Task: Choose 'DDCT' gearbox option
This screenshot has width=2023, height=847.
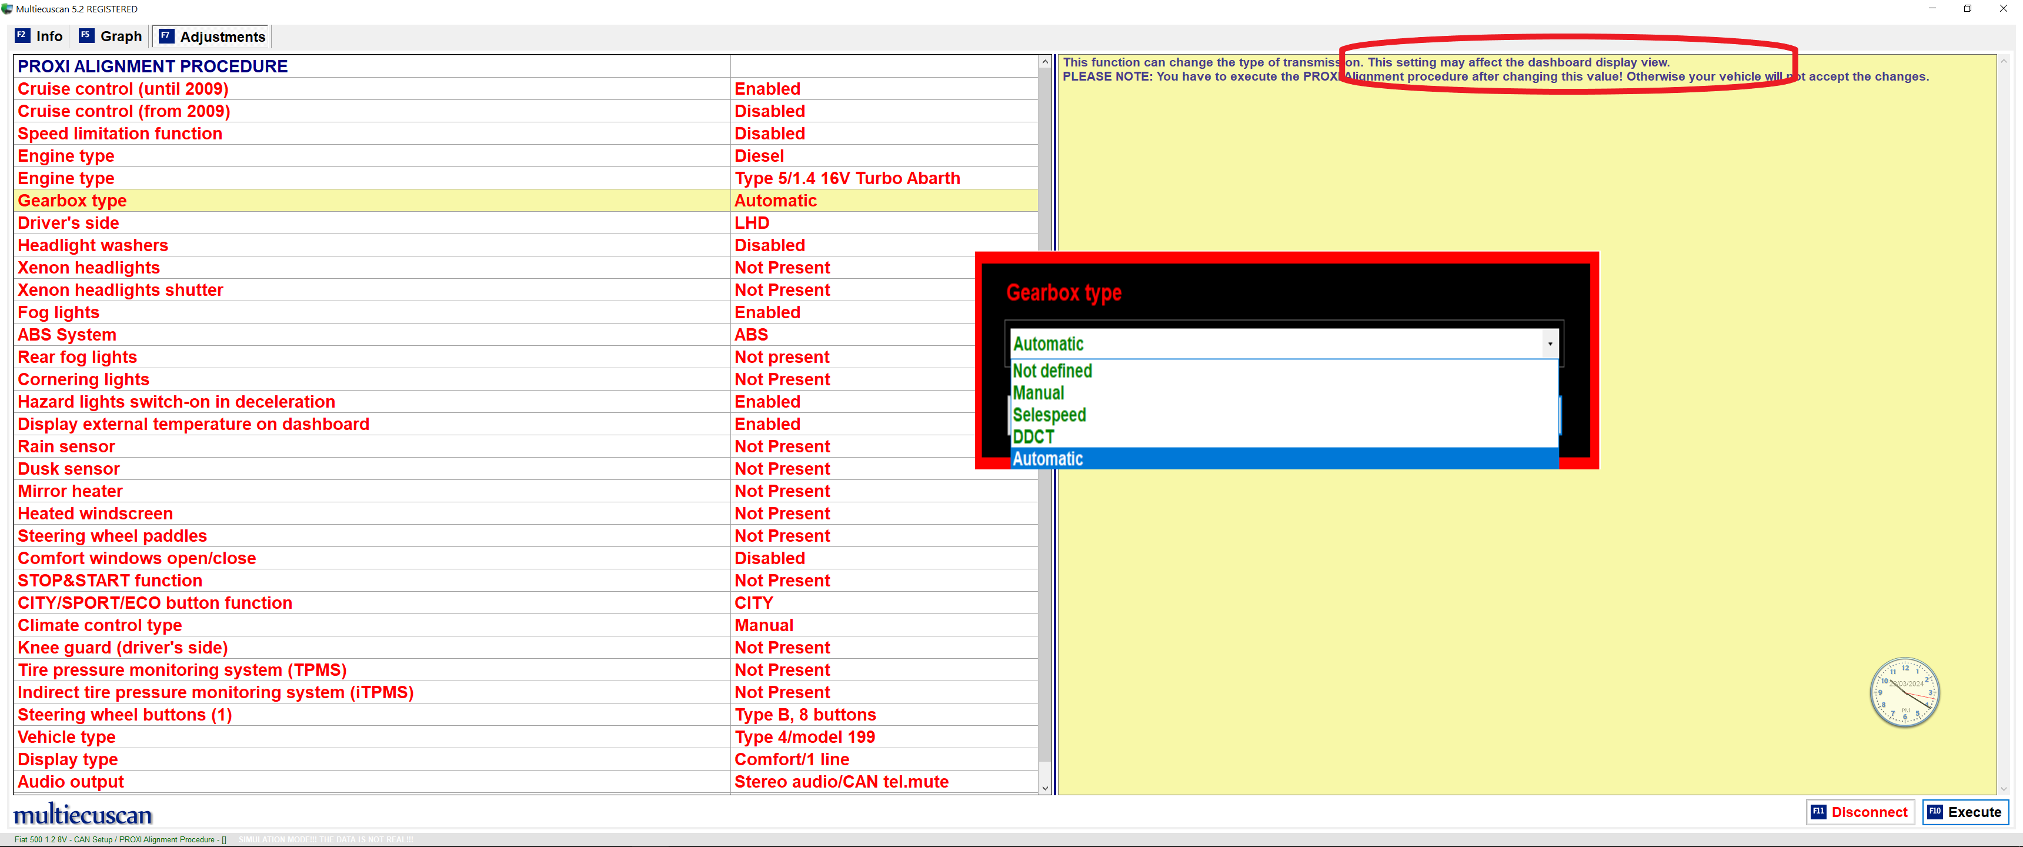Action: [x=1284, y=437]
